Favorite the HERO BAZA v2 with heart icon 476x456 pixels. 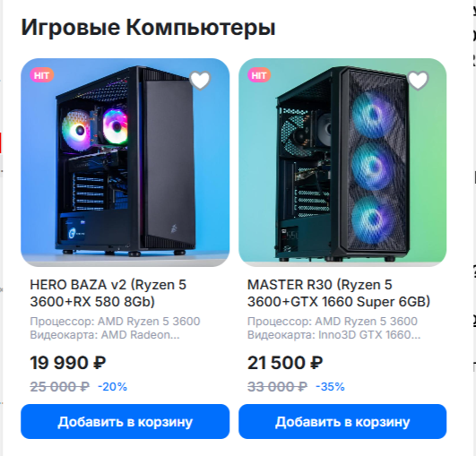point(200,80)
